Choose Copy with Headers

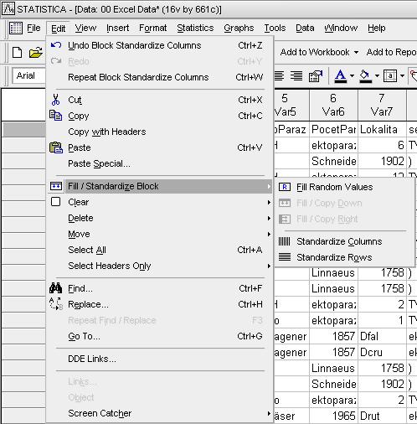[x=159, y=132]
